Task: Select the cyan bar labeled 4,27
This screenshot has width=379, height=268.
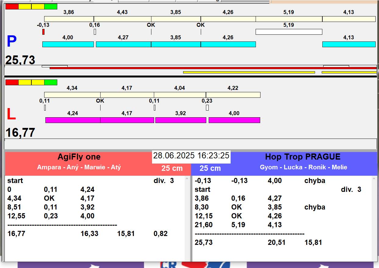Action: click(x=123, y=44)
